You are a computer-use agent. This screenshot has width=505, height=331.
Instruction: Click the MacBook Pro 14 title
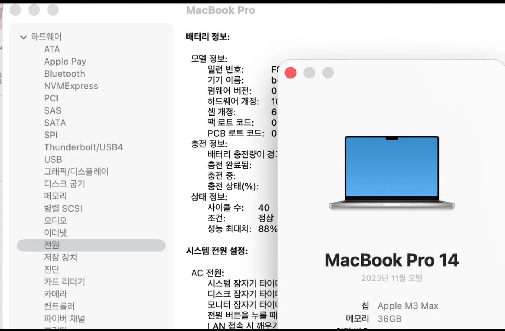point(392,261)
